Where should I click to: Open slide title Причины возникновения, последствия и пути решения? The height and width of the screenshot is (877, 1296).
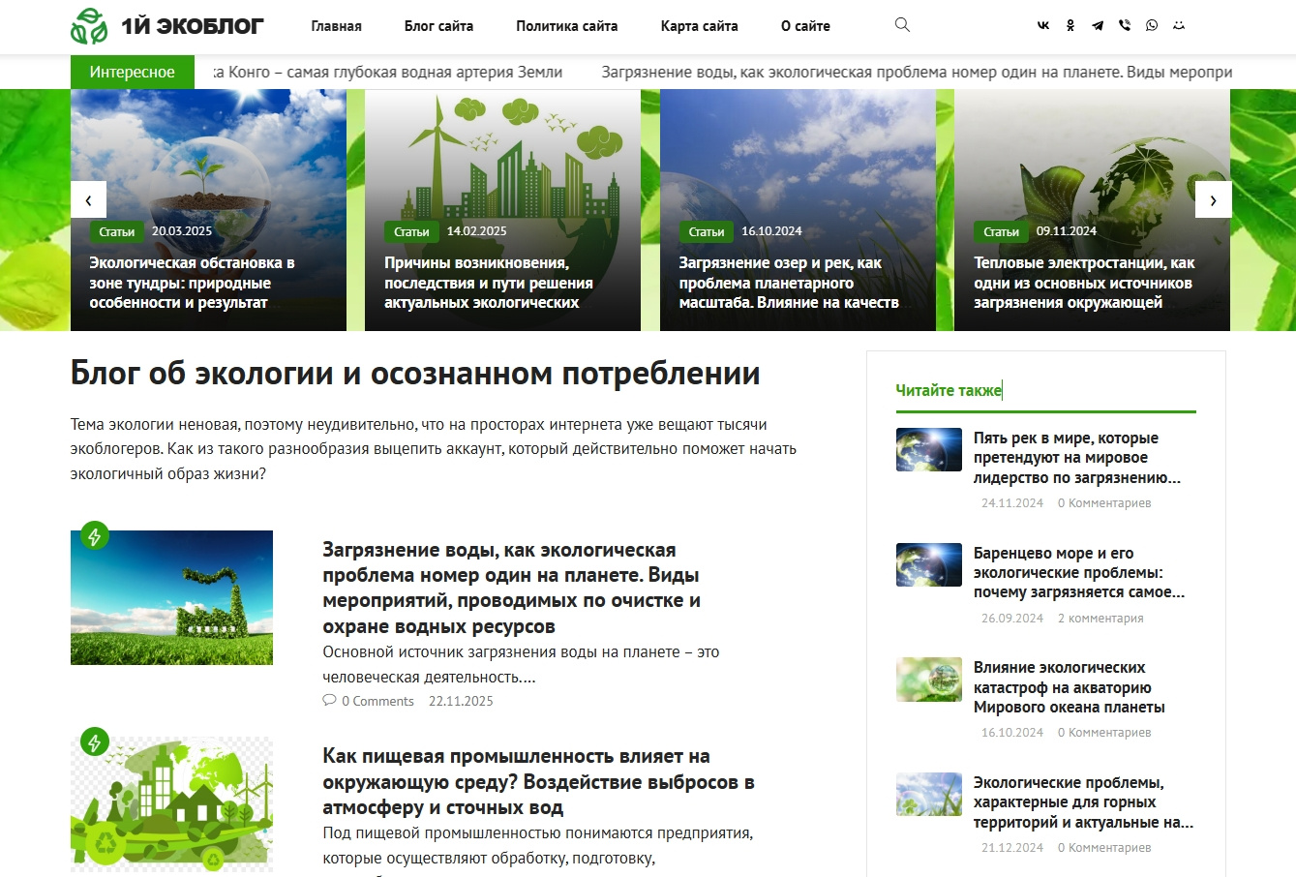click(x=488, y=283)
